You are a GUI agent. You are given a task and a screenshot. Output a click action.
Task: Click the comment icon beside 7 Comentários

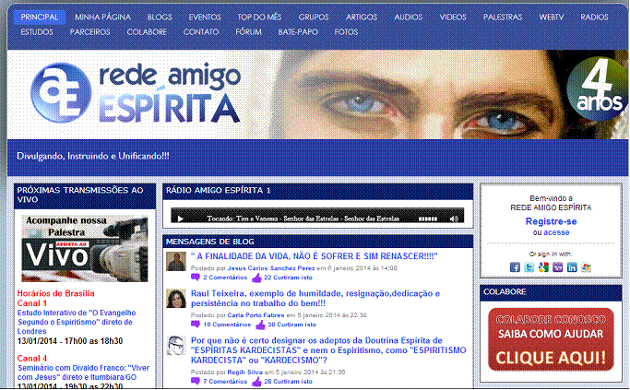point(196,381)
